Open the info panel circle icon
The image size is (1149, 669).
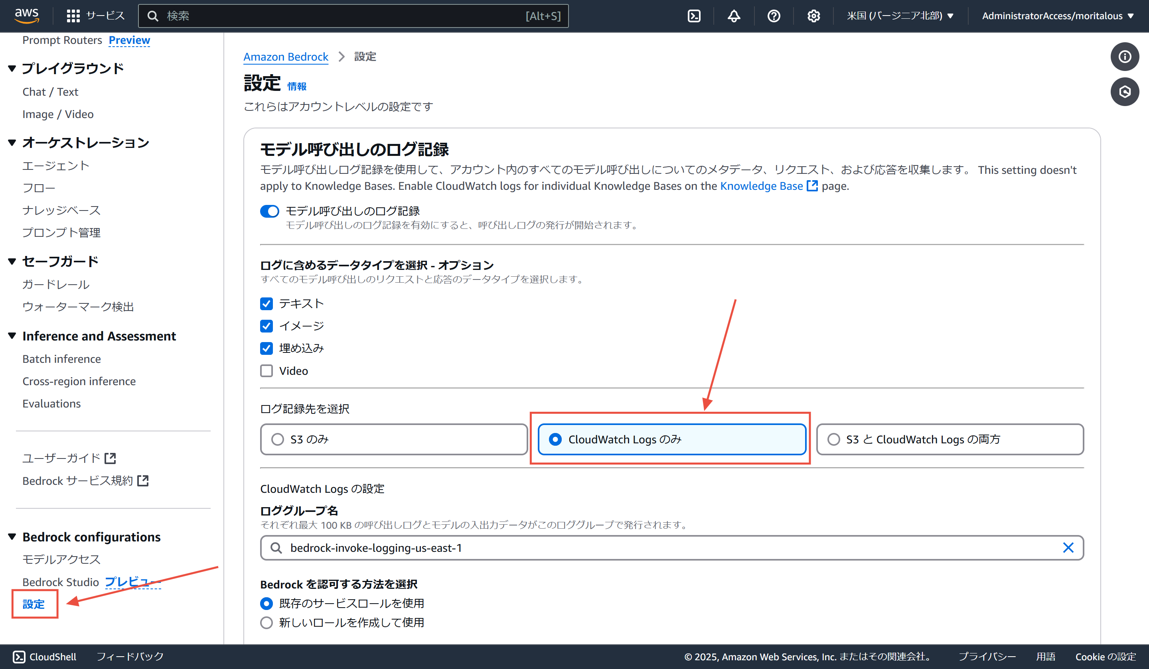point(1124,57)
